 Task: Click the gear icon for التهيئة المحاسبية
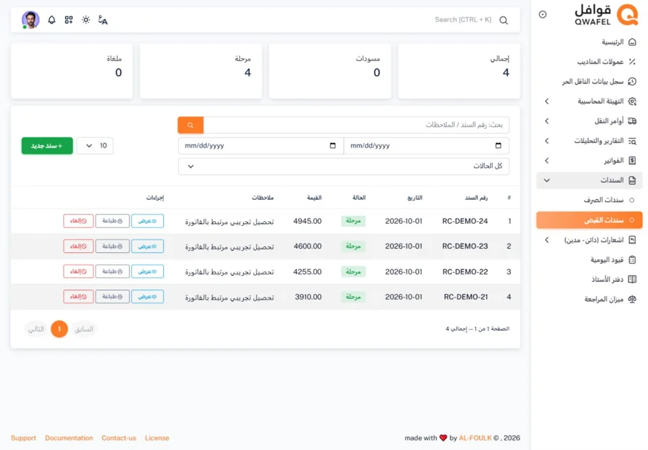click(632, 101)
